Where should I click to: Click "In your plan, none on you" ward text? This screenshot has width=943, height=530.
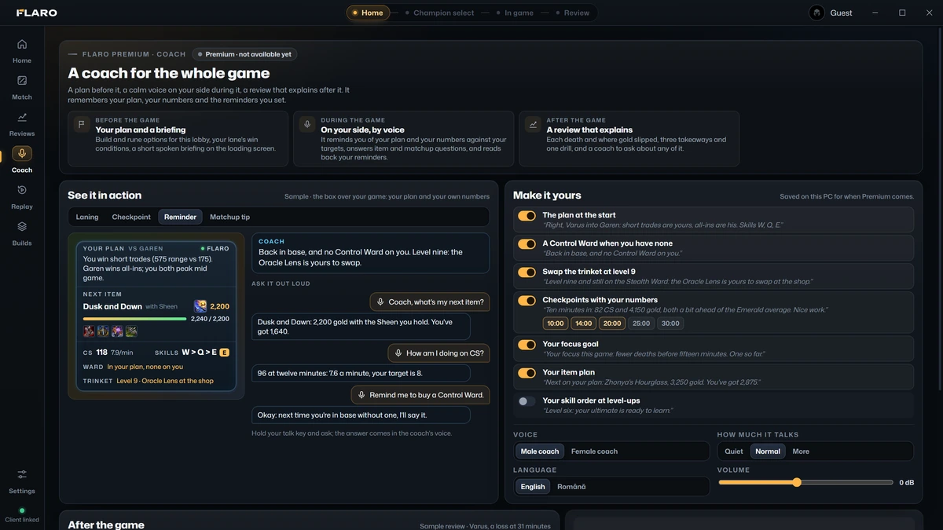point(145,367)
